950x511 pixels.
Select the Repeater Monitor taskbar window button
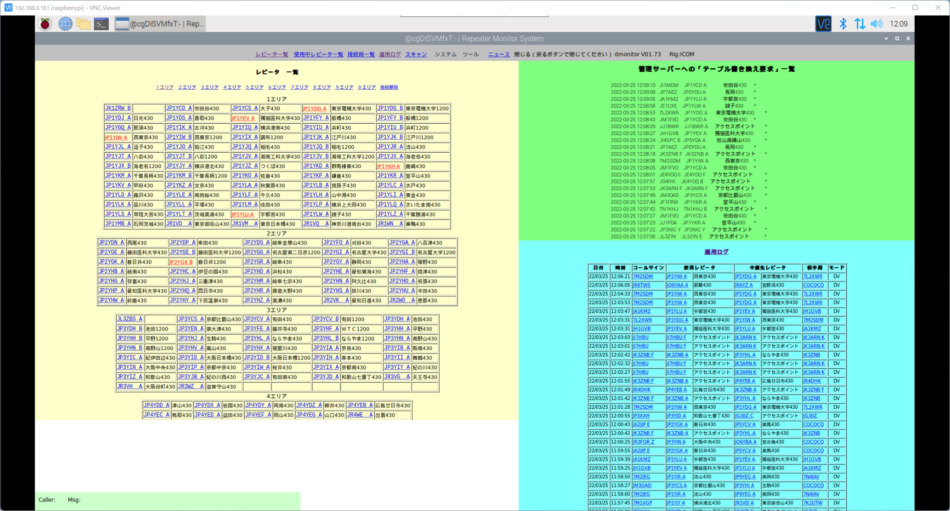(160, 23)
